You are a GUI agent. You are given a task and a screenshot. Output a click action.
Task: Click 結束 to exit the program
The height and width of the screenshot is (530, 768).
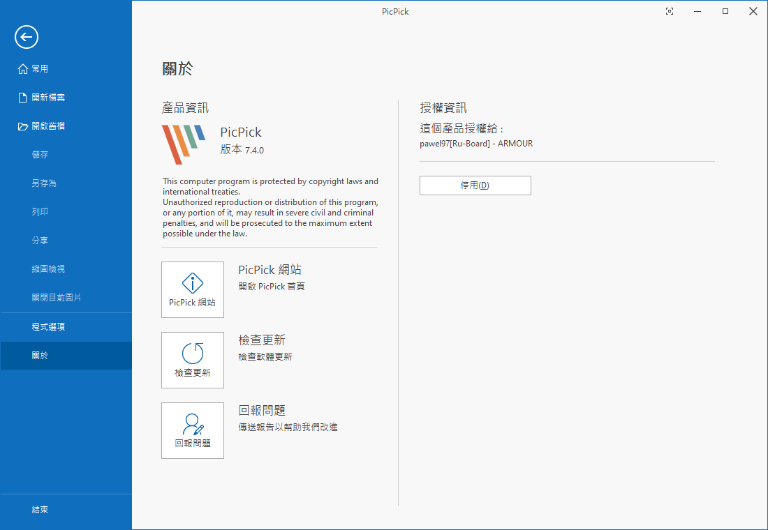66,510
